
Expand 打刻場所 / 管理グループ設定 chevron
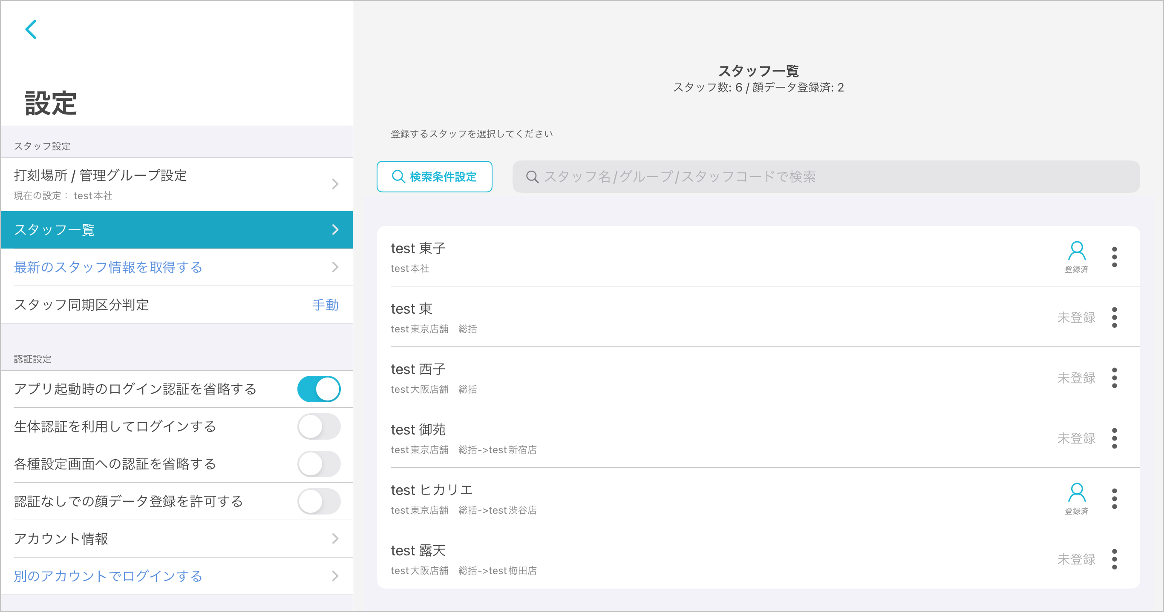click(x=335, y=184)
